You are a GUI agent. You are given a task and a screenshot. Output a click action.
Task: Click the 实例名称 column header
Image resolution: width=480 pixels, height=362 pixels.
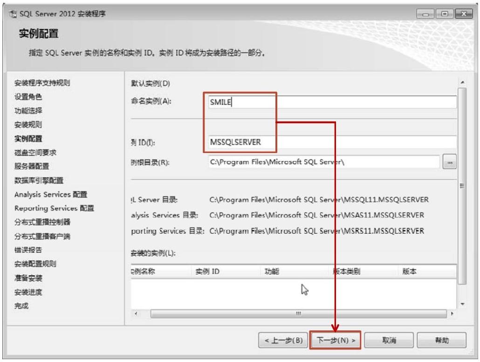pos(161,271)
